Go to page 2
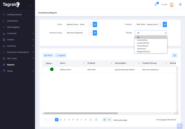This screenshot has width=185, height=129. pyautogui.click(x=61, y=120)
